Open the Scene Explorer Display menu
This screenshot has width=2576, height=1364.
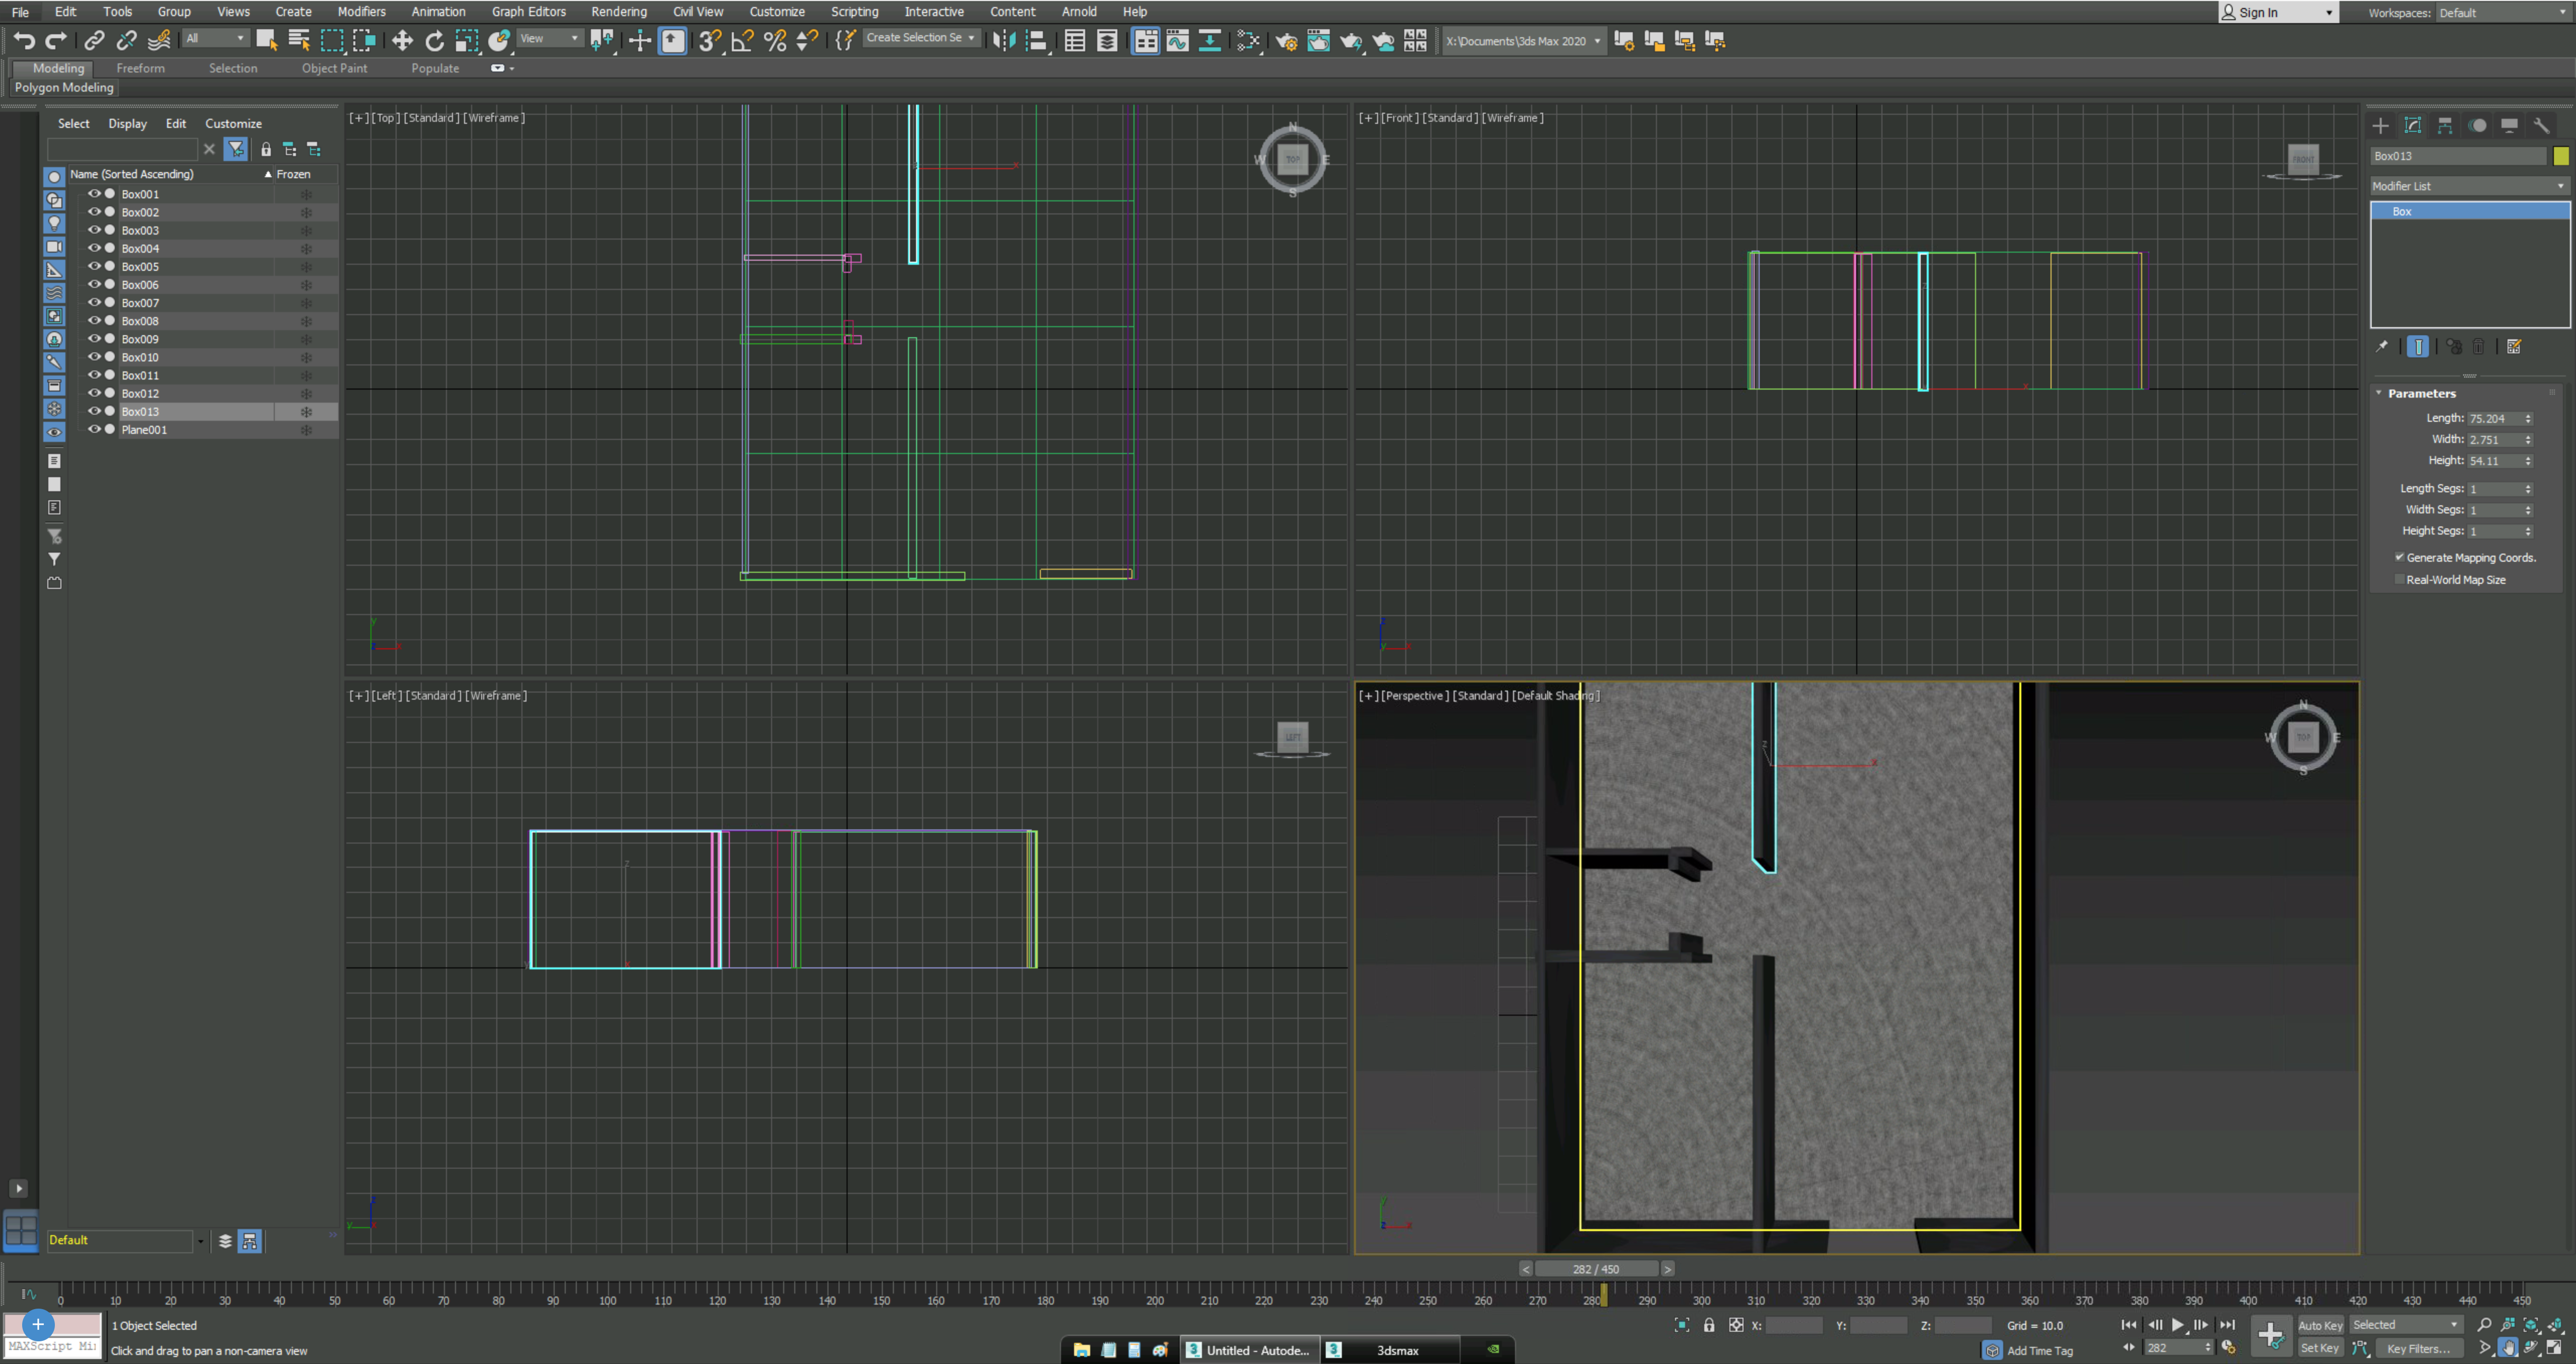pyautogui.click(x=127, y=123)
